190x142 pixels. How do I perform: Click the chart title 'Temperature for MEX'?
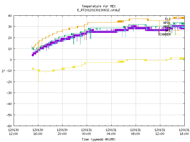[99, 6]
